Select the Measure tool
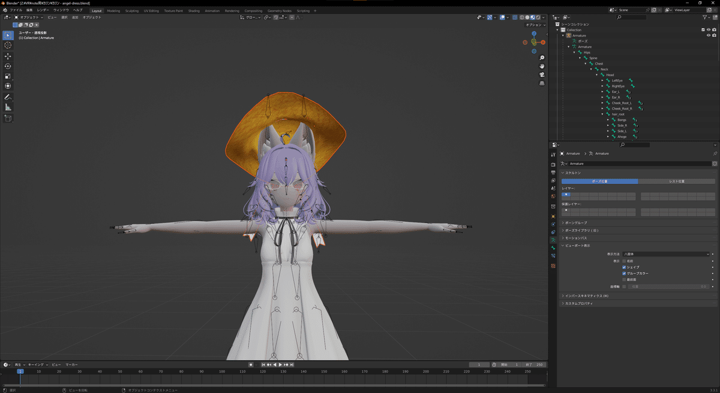This screenshot has height=393, width=720. click(8, 107)
